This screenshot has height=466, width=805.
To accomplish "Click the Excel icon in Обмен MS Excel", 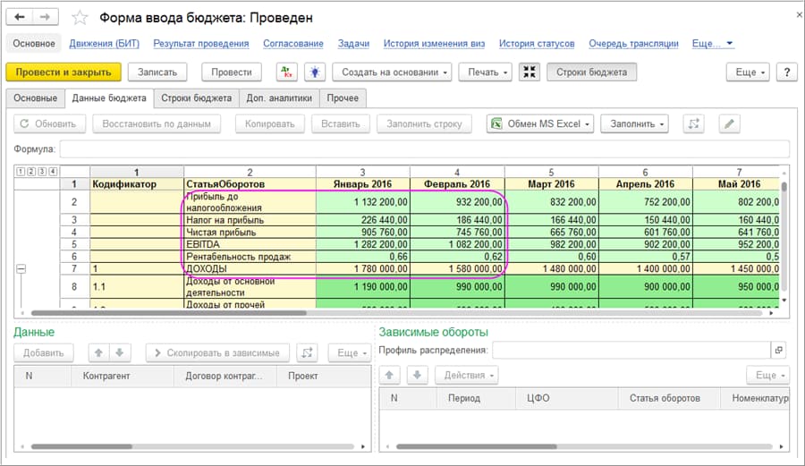I will click(496, 123).
